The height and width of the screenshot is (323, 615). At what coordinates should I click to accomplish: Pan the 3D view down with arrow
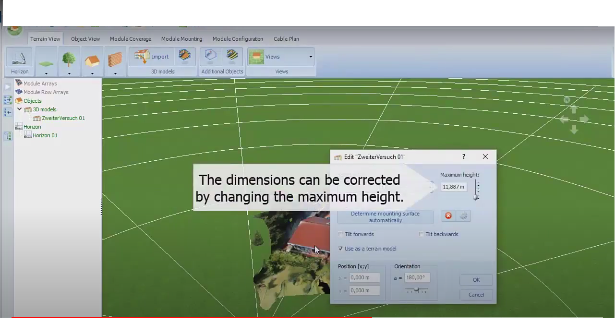(x=574, y=129)
